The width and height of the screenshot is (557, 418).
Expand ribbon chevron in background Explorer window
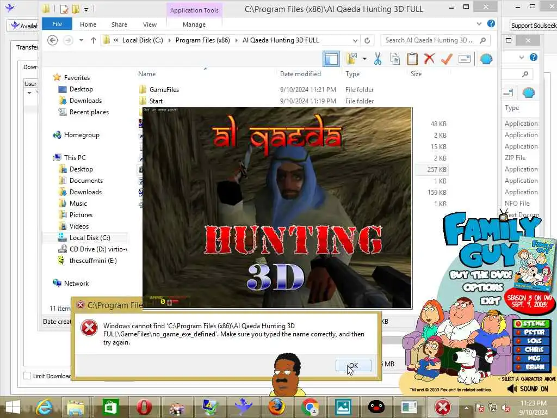pos(522,57)
